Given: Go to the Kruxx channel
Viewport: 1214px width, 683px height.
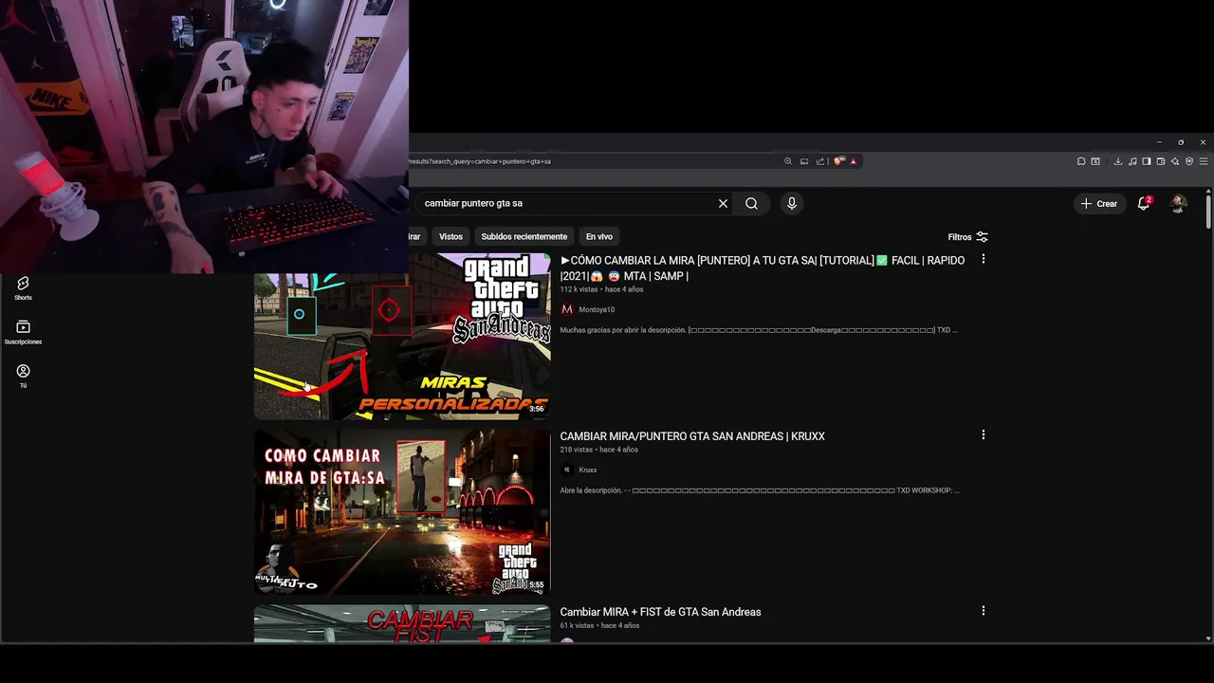Looking at the screenshot, I should tap(587, 470).
